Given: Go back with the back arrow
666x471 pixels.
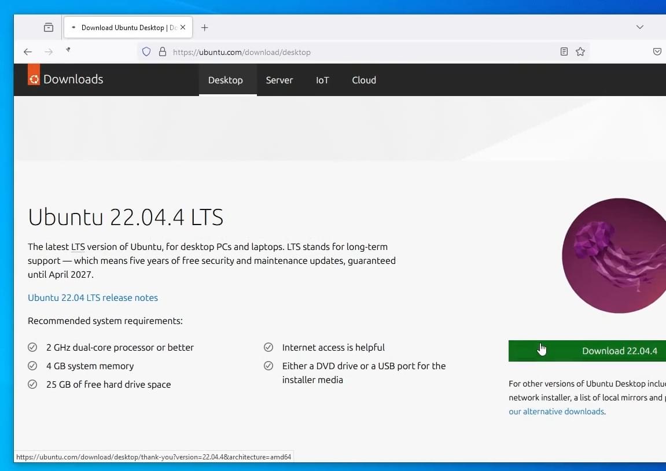Looking at the screenshot, I should 28,52.
